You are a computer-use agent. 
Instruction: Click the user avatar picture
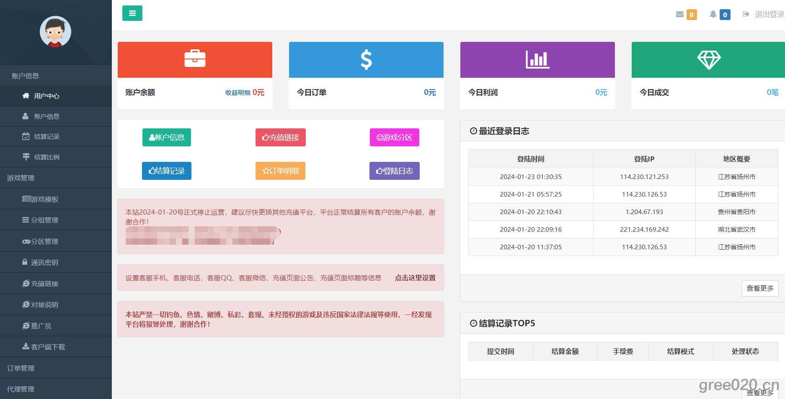coord(55,32)
